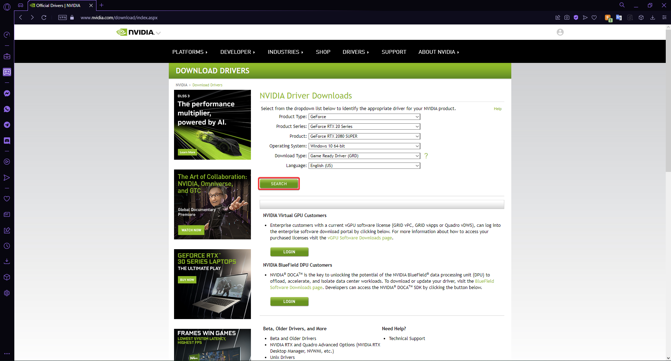Open the Product dropdown showing RTX 2080 SUPER
The height and width of the screenshot is (361, 671).
point(365,136)
